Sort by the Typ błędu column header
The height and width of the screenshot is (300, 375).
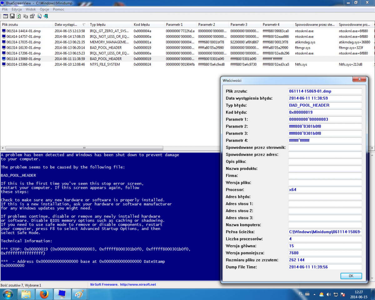[110, 24]
